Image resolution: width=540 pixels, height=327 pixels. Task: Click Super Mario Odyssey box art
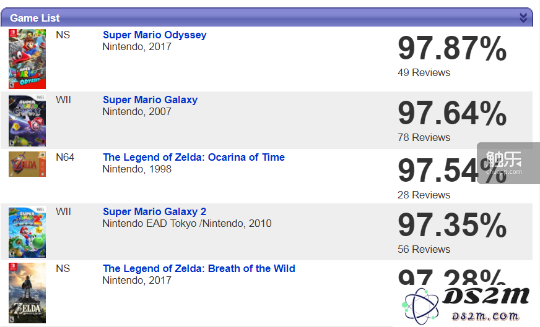click(x=27, y=59)
